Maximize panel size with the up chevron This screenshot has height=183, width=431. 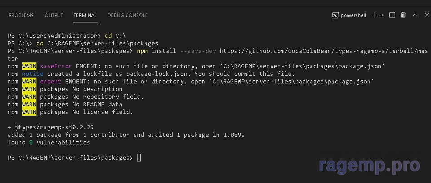click(415, 15)
